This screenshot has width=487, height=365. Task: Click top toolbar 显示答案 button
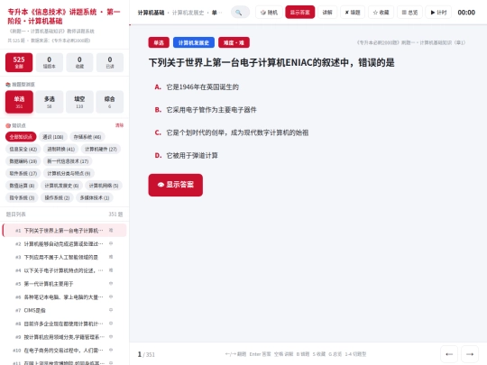[299, 13]
